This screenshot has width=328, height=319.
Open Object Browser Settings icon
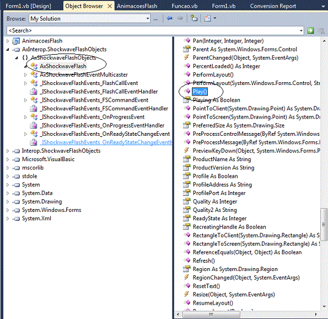tap(207, 18)
